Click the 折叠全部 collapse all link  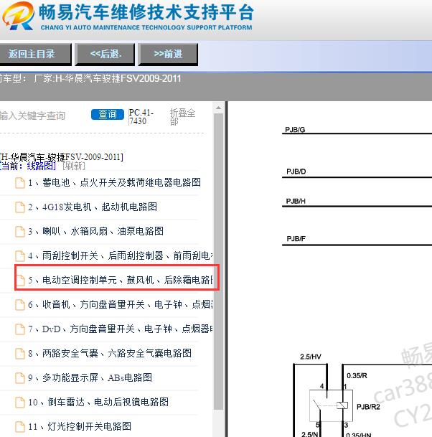pos(182,117)
